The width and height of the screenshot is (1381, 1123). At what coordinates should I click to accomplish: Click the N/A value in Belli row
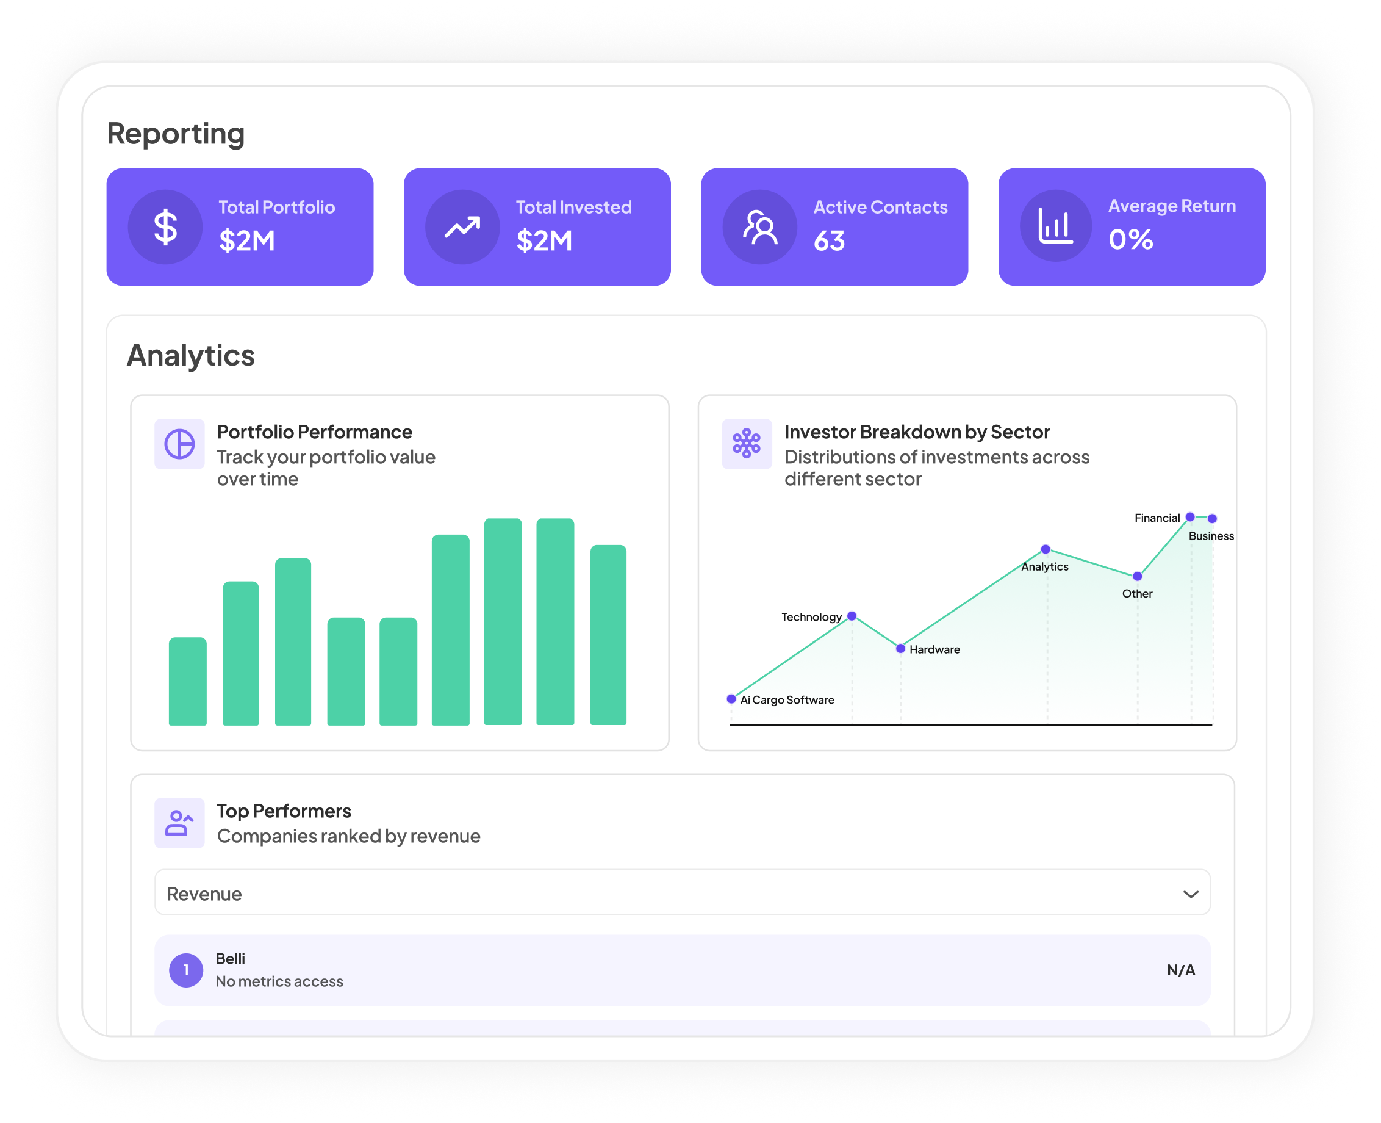click(1180, 970)
